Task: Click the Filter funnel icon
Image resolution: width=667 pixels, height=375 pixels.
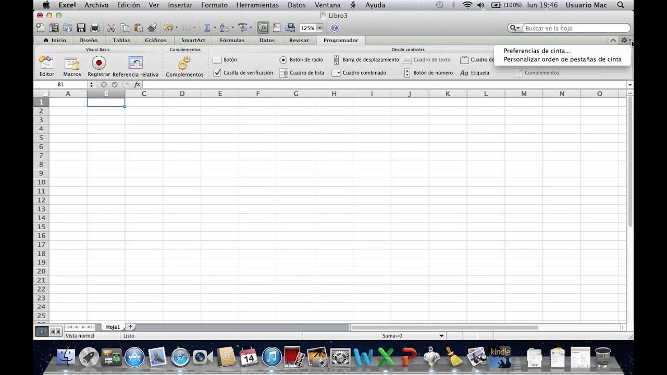Action: (x=242, y=28)
